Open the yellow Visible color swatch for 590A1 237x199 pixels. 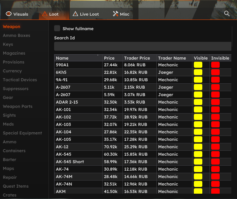pyautogui.click(x=198, y=65)
